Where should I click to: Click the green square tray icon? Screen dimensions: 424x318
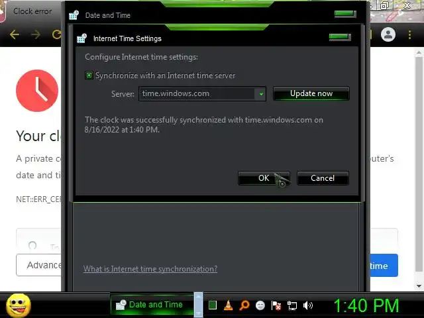coord(213,305)
